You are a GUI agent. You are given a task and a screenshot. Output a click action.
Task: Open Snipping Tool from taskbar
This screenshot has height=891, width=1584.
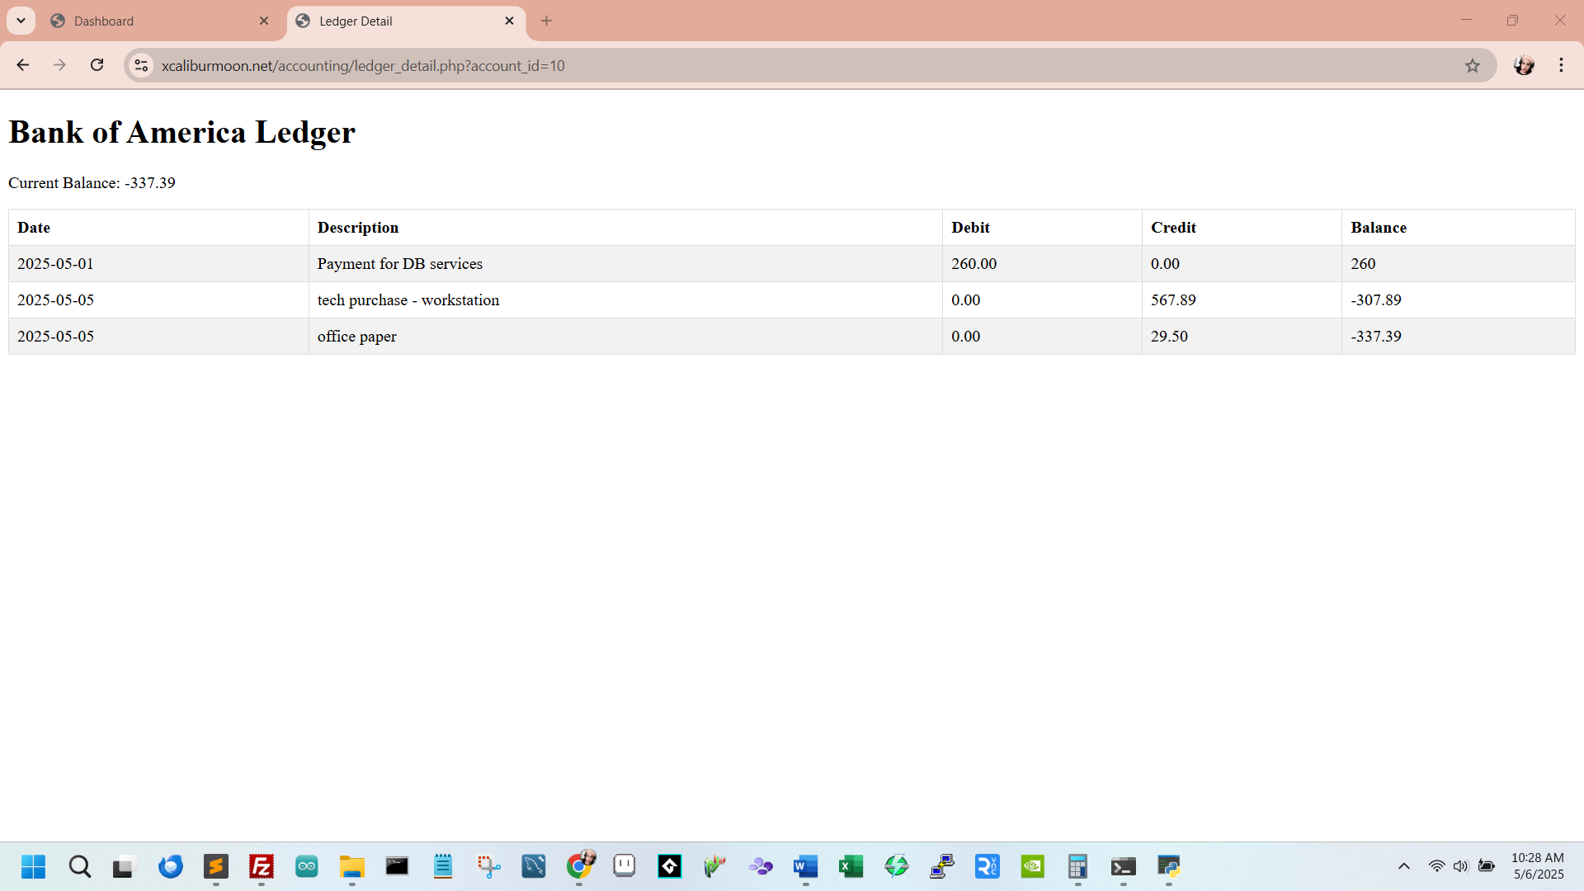(x=488, y=866)
